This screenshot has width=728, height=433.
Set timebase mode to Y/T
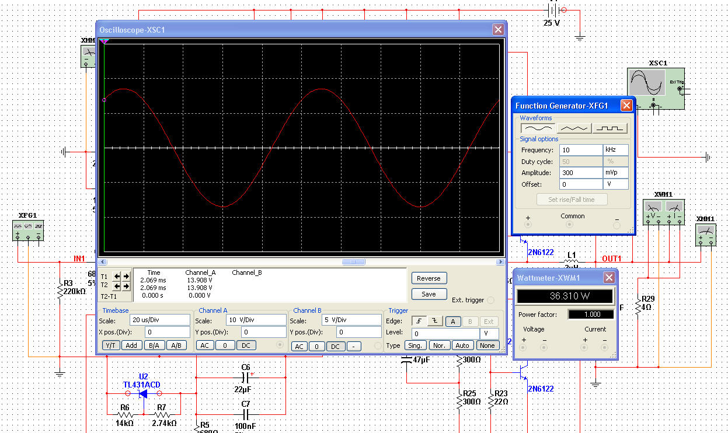[112, 345]
